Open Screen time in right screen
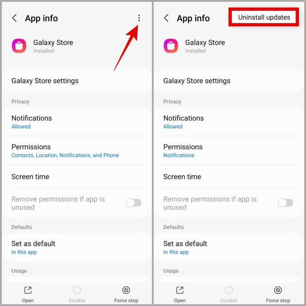 pos(229,177)
